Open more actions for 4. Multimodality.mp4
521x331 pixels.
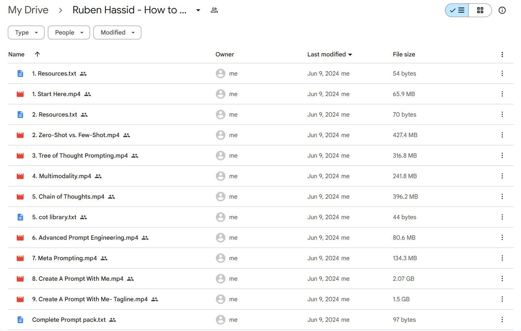pyautogui.click(x=502, y=176)
